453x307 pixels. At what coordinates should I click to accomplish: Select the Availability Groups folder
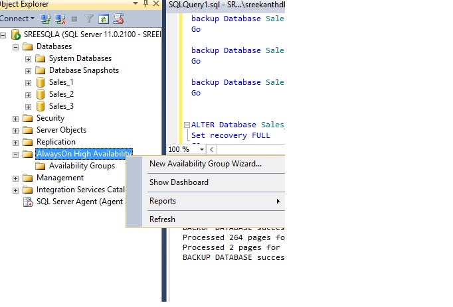(x=81, y=166)
